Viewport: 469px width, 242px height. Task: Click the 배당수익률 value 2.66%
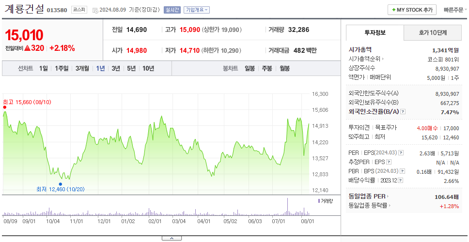coord(452,181)
